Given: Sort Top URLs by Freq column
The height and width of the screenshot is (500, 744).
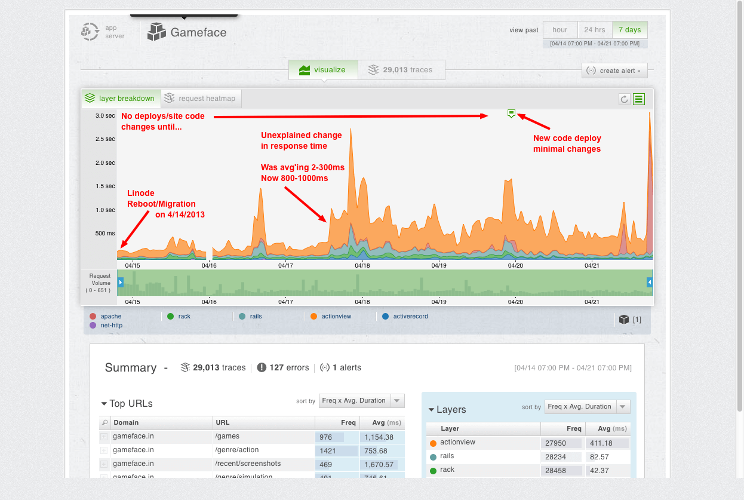Looking at the screenshot, I should tap(337, 422).
